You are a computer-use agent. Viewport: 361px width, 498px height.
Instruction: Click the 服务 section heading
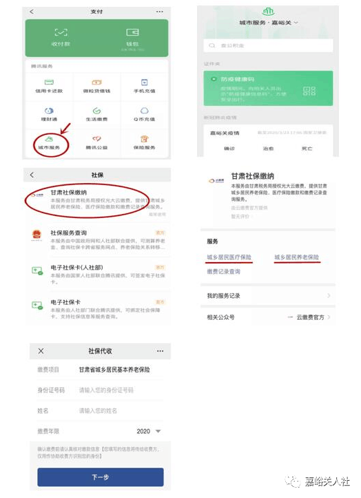pyautogui.click(x=212, y=241)
